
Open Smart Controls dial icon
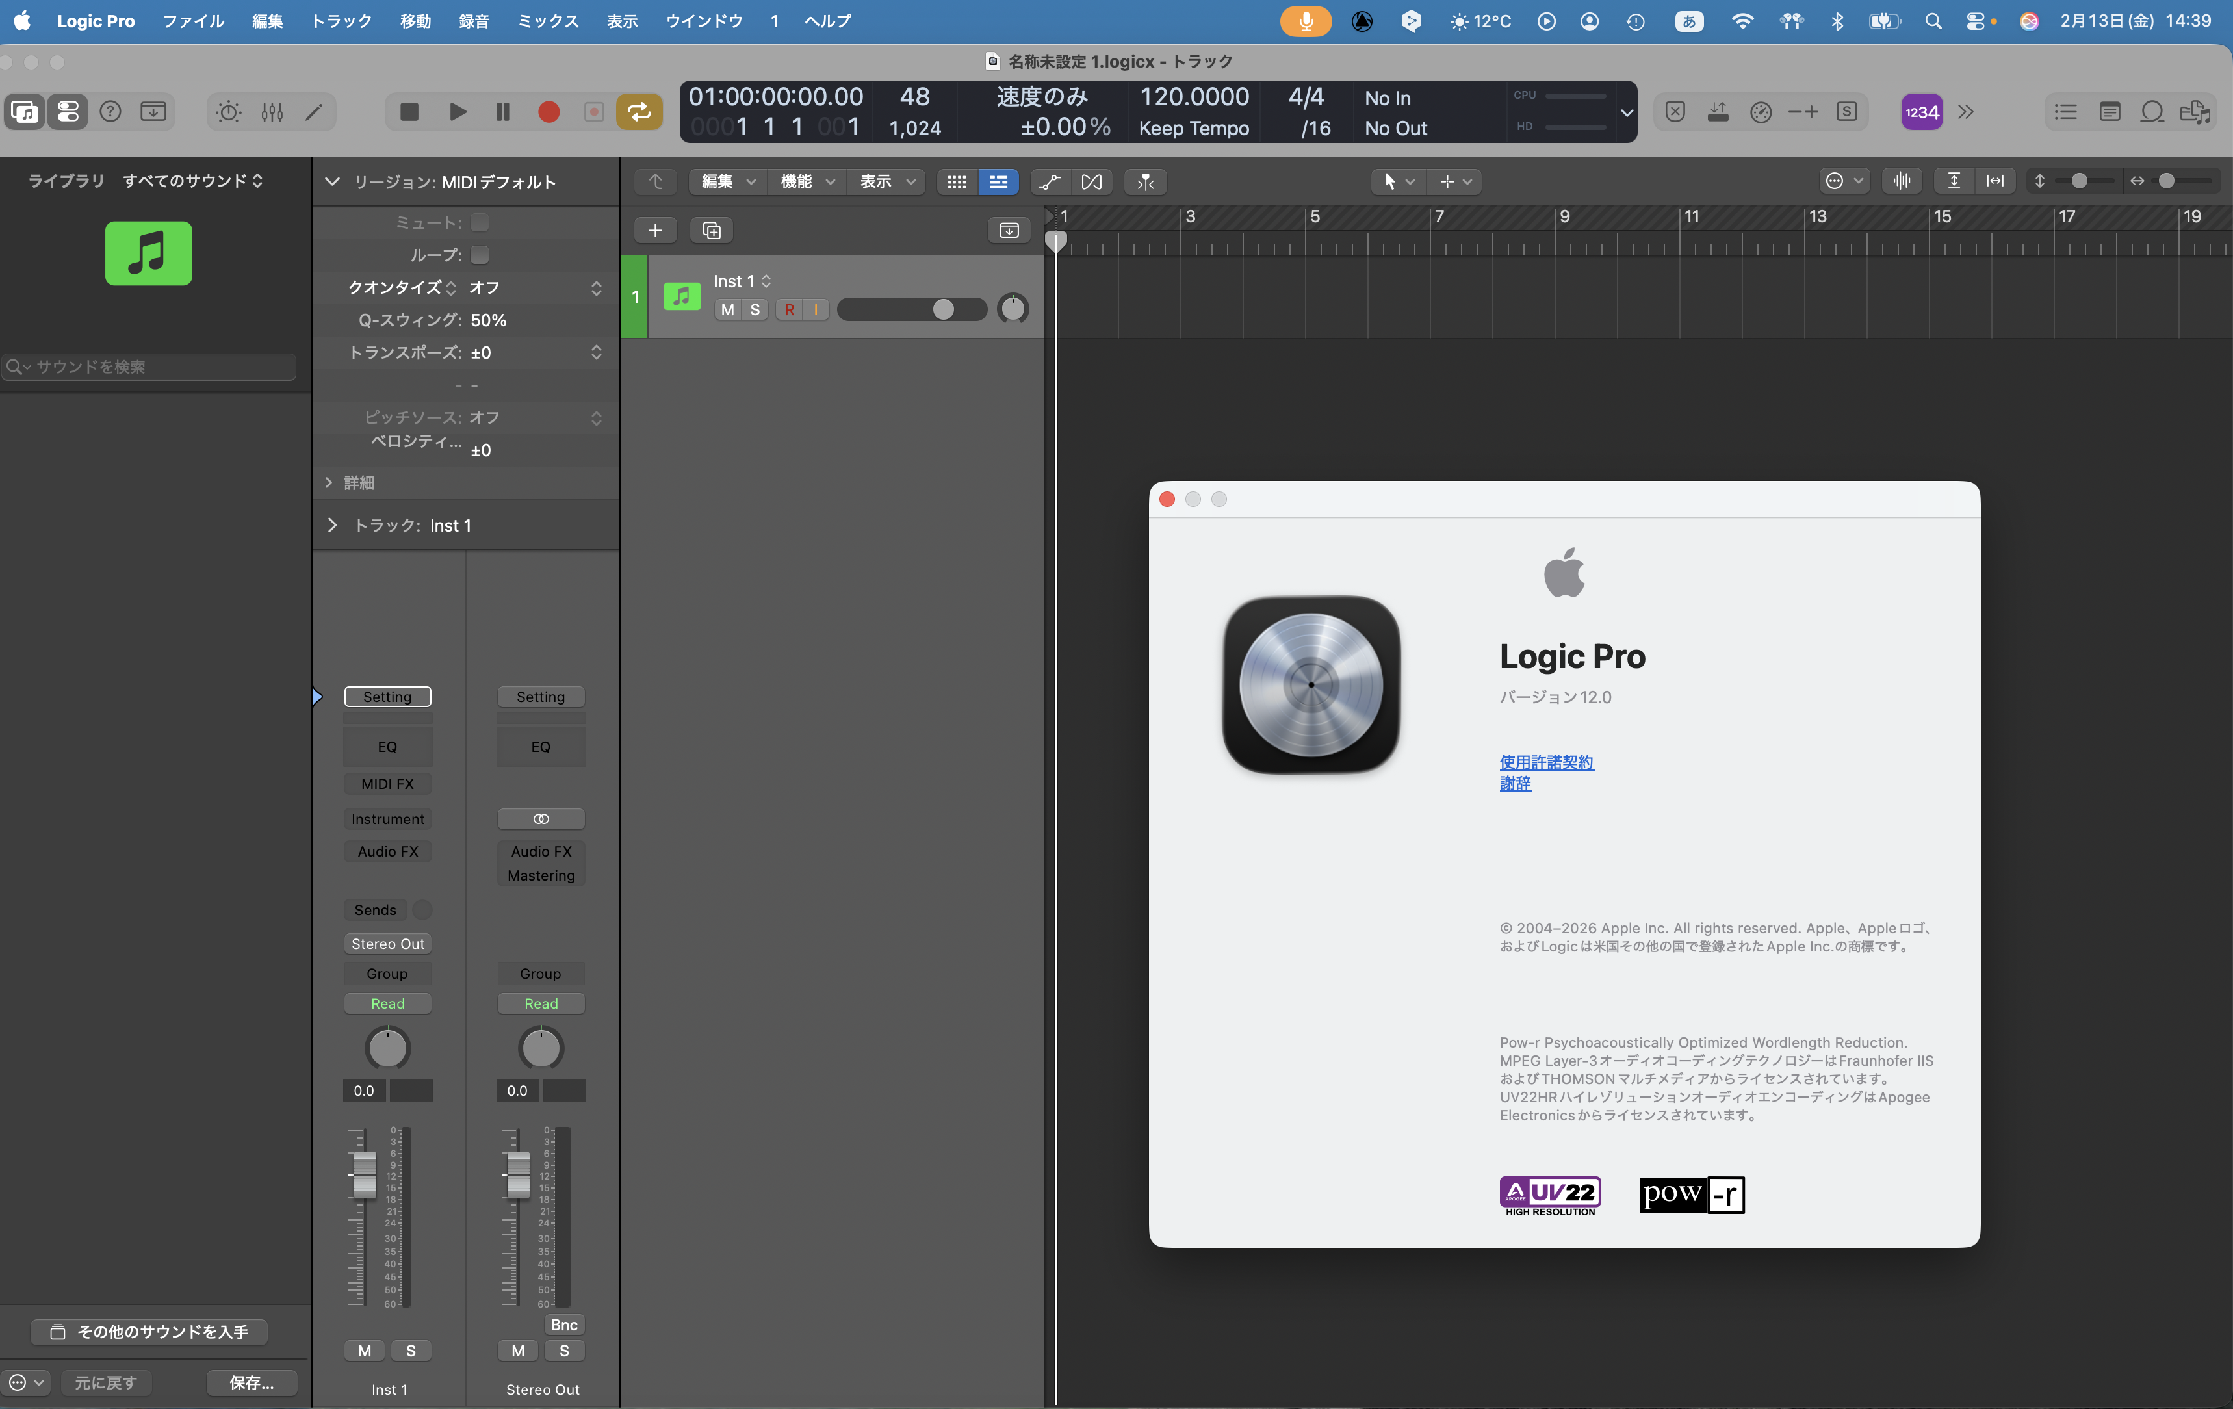pos(228,112)
